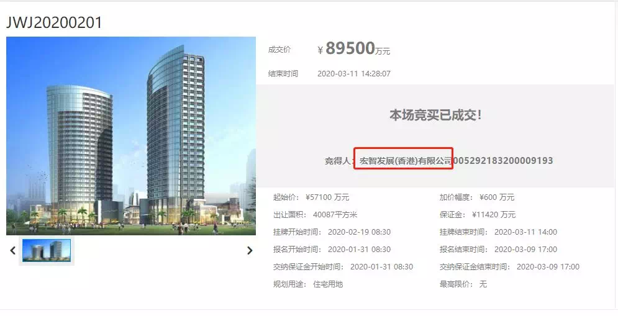Click the 挂牌结束时间 2020-03-11 14:00 value
Screen dimensions: 618x316
point(526,232)
